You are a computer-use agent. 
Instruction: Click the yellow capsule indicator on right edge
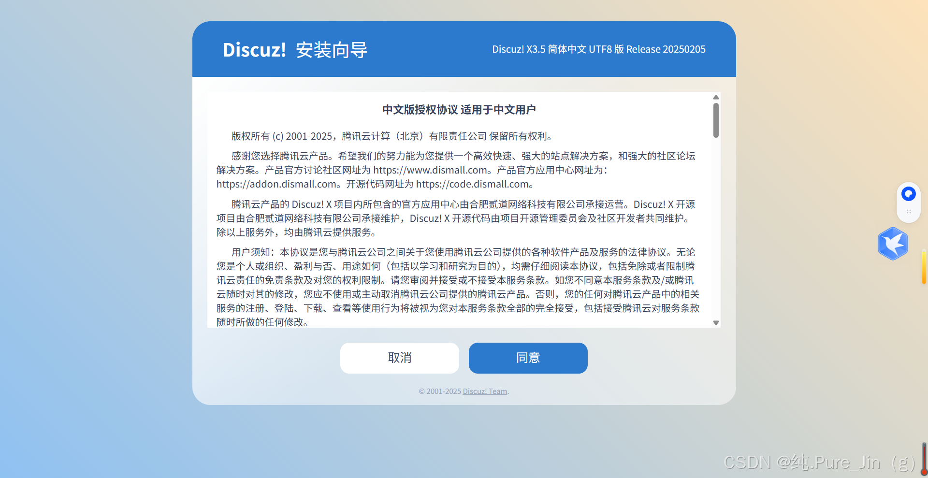pyautogui.click(x=924, y=267)
